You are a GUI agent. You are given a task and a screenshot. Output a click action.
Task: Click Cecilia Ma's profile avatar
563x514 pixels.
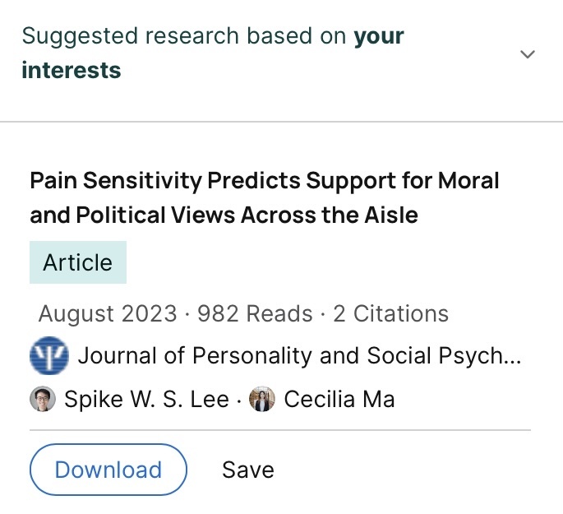pyautogui.click(x=262, y=399)
